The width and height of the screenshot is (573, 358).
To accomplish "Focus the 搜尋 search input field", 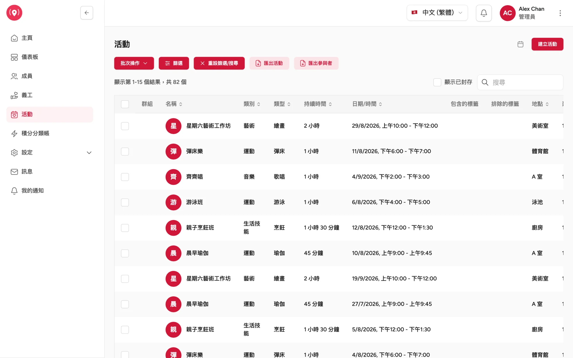I will coord(520,82).
